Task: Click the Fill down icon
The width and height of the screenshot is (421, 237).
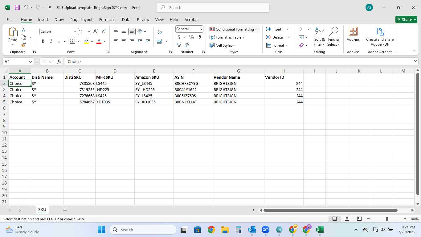Action: point(301,37)
